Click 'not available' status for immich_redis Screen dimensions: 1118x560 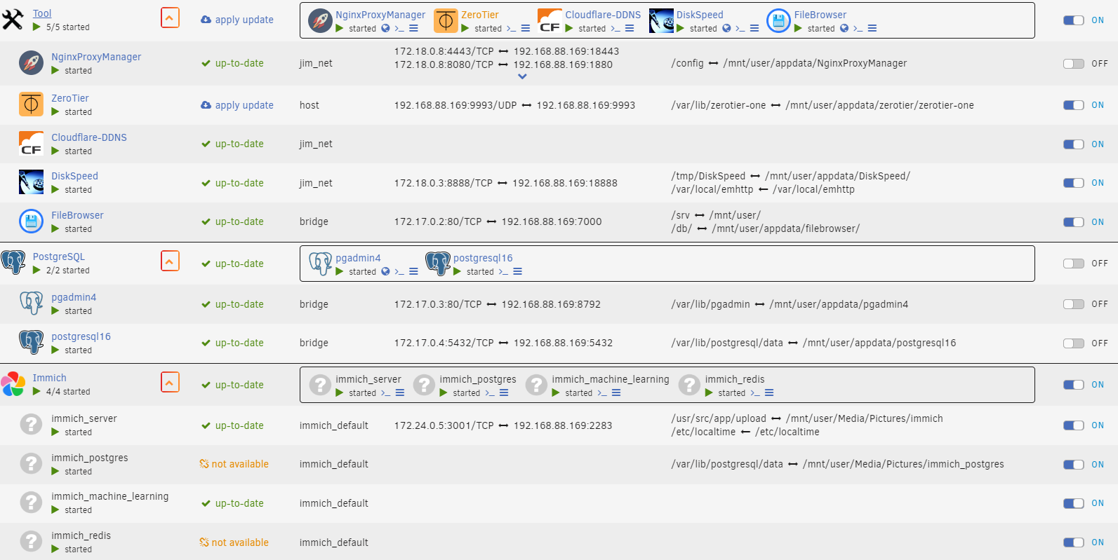click(234, 542)
